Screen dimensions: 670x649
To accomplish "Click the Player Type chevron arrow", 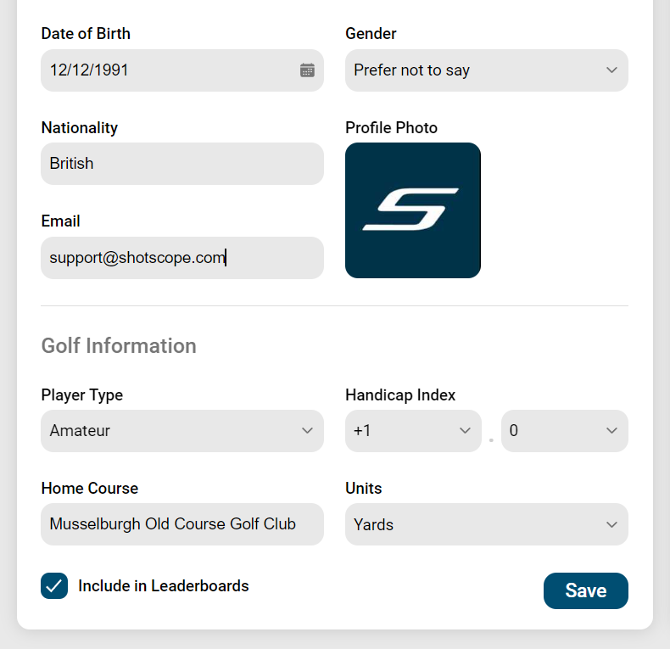I will [307, 430].
